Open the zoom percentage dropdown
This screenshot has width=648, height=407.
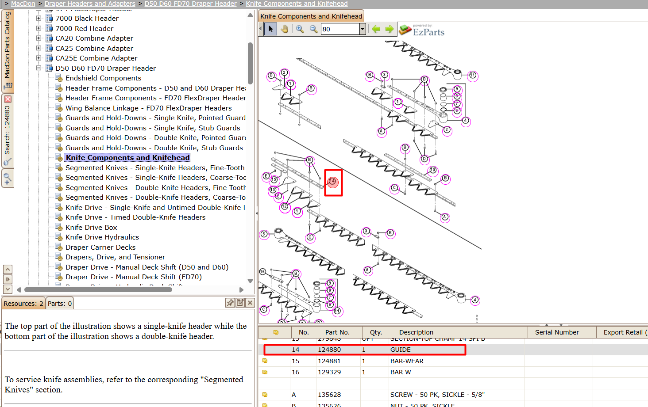tap(363, 29)
